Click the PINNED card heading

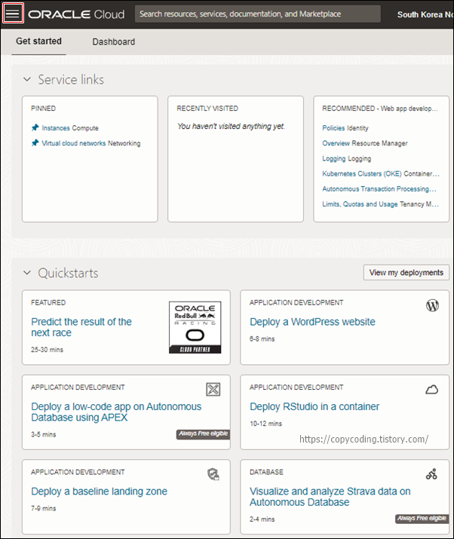pos(43,109)
